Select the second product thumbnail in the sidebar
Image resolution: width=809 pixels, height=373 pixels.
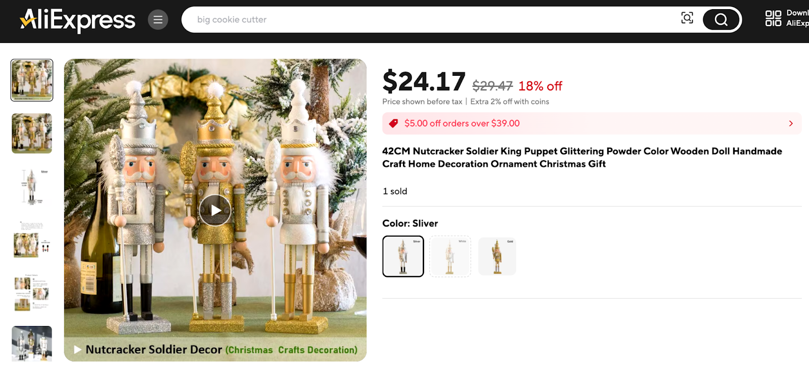click(31, 133)
